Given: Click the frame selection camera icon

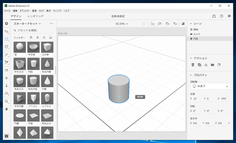Looking at the screenshot, I should coord(152,24).
